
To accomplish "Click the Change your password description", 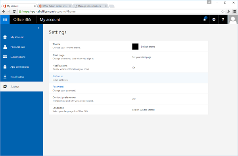I will (x=64, y=90).
